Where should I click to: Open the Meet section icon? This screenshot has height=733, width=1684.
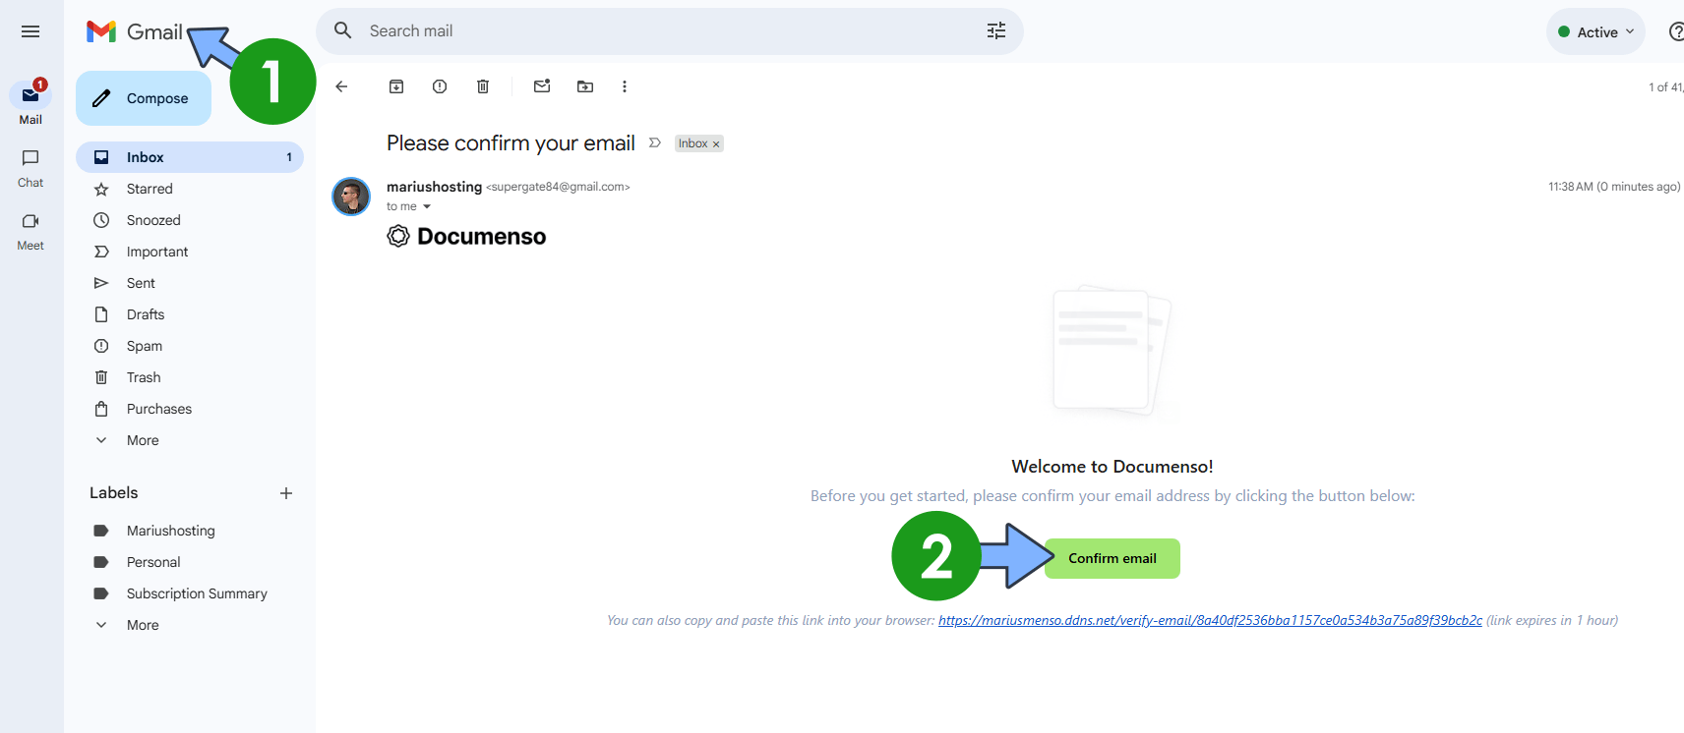[x=30, y=221]
